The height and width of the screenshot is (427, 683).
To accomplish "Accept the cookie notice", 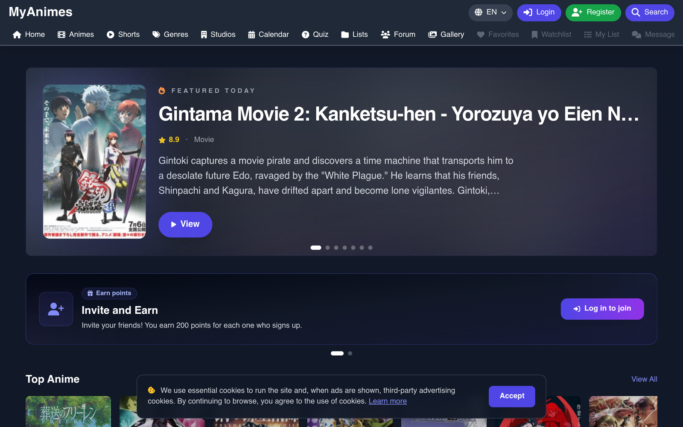I will tap(512, 396).
